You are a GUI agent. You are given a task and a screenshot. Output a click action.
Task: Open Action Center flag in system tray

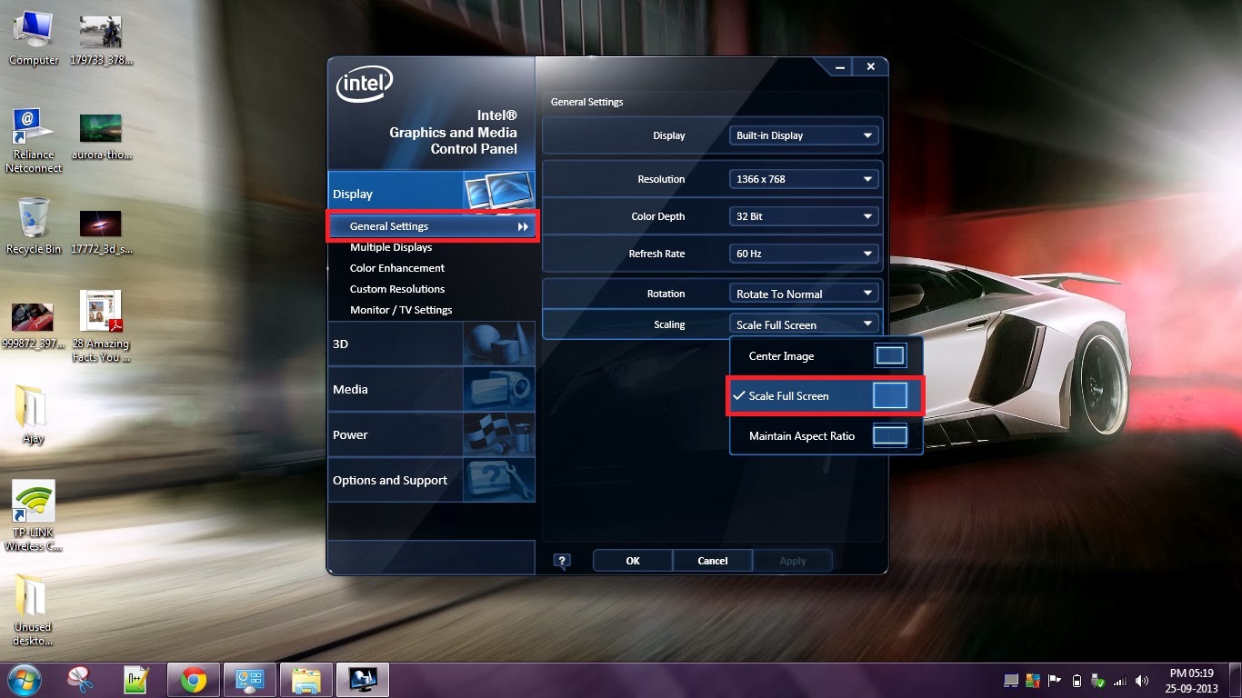tap(1055, 680)
